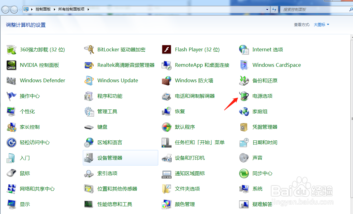Expand the 大图标 view-by dropdown
This screenshot has width=353, height=214.
point(321,25)
